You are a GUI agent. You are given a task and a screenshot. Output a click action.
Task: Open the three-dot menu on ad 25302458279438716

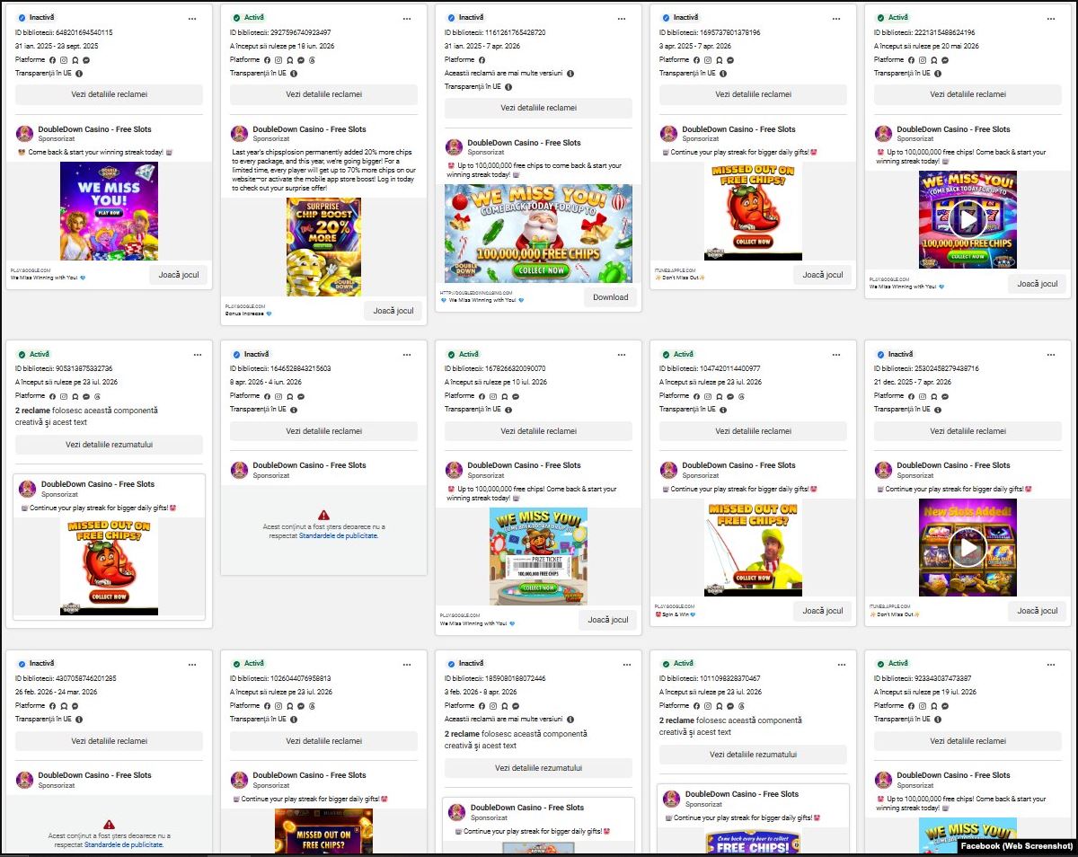click(x=1051, y=355)
